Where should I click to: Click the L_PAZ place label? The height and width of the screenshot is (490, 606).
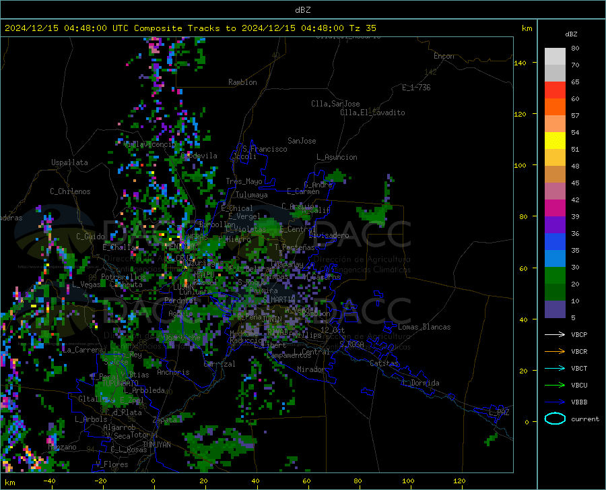(499, 412)
